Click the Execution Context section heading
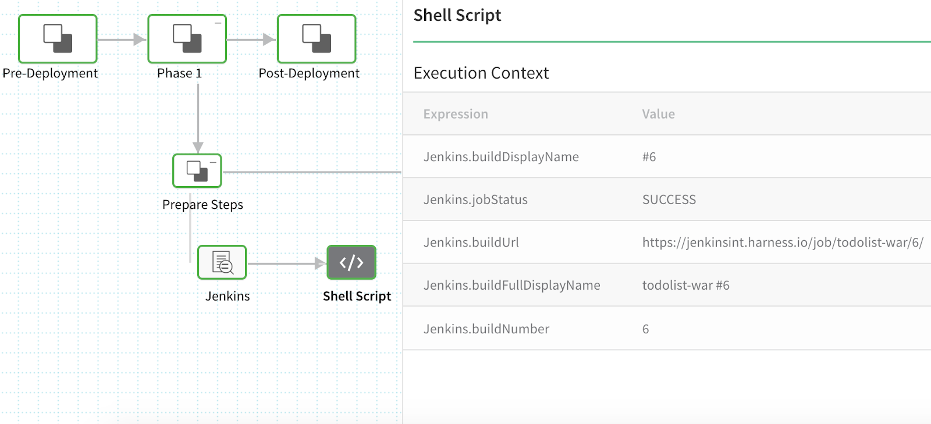Viewport: 931px width, 424px height. tap(481, 73)
